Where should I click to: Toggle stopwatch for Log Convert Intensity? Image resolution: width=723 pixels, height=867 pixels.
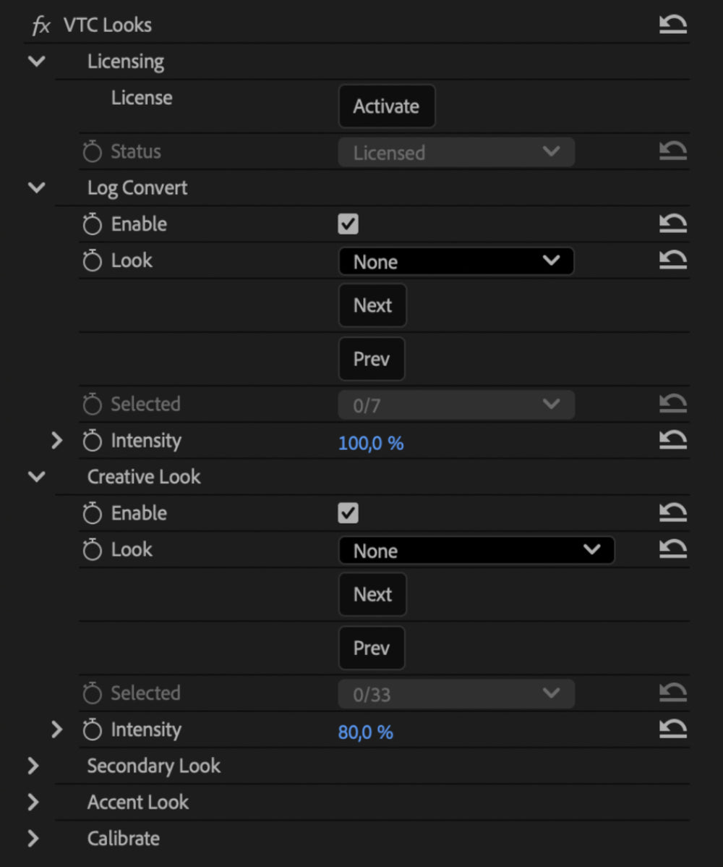point(93,440)
